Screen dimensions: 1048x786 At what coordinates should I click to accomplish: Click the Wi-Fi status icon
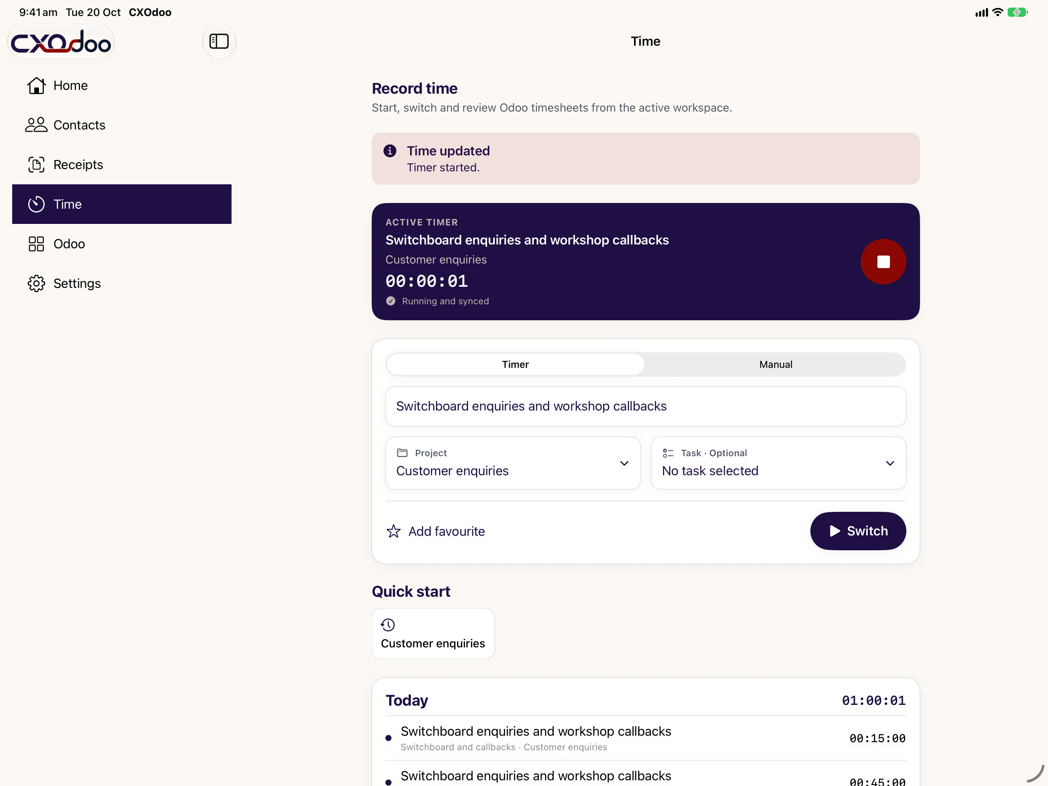[998, 12]
